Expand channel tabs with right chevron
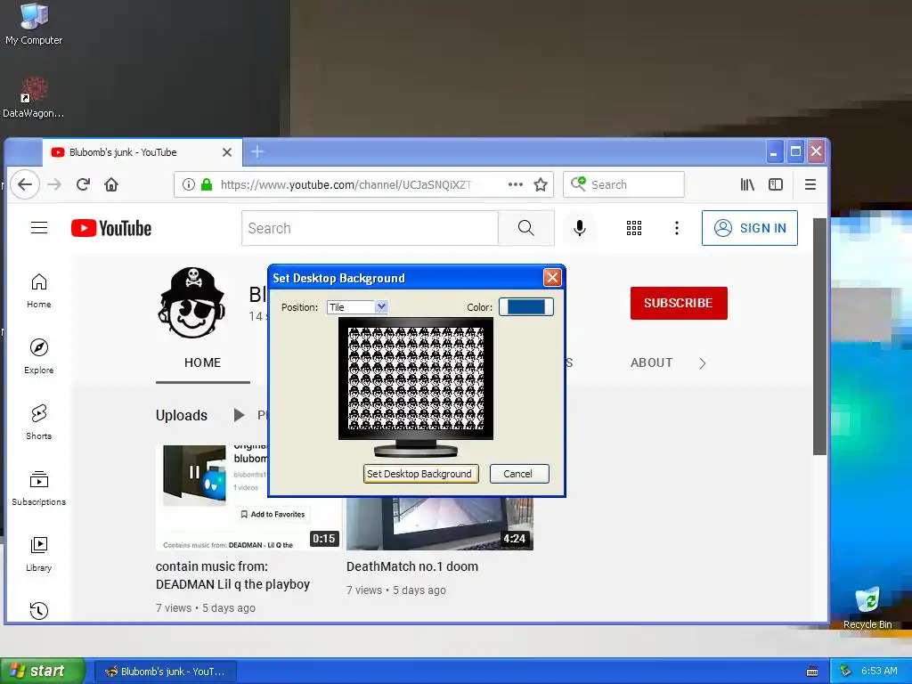912x684 pixels. [703, 363]
